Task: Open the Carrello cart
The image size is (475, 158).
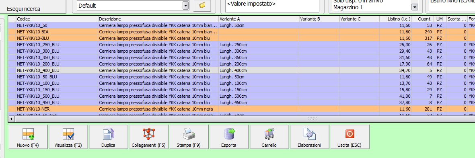Action: pyautogui.click(x=269, y=137)
